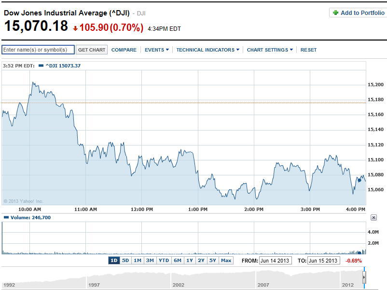Click the Dow Jones Industrial Average title
The width and height of the screenshot is (387, 290).
point(67,13)
